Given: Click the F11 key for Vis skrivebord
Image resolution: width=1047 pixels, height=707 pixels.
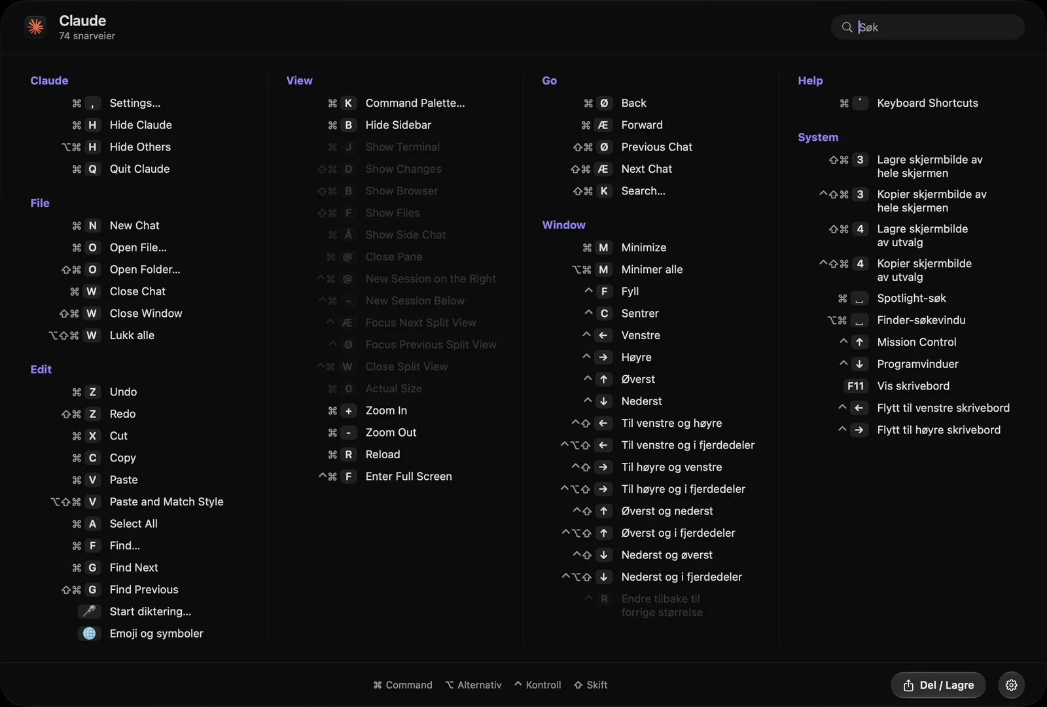Looking at the screenshot, I should (x=855, y=386).
